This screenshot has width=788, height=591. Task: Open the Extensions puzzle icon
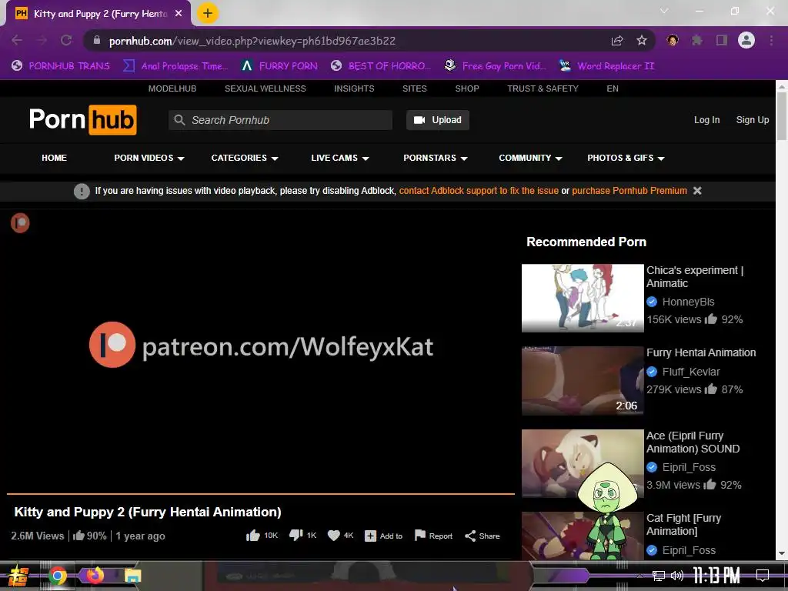(x=697, y=40)
